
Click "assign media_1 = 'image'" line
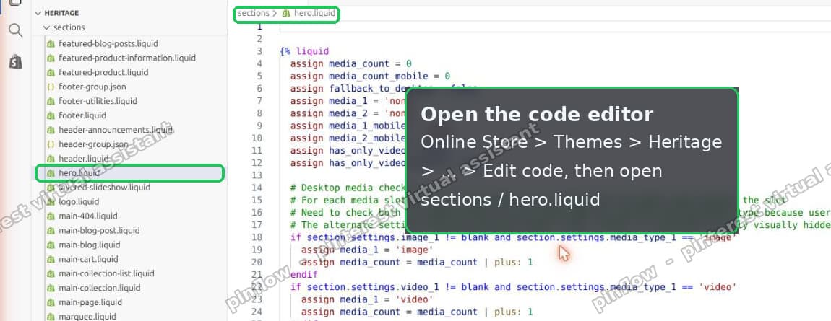click(367, 250)
